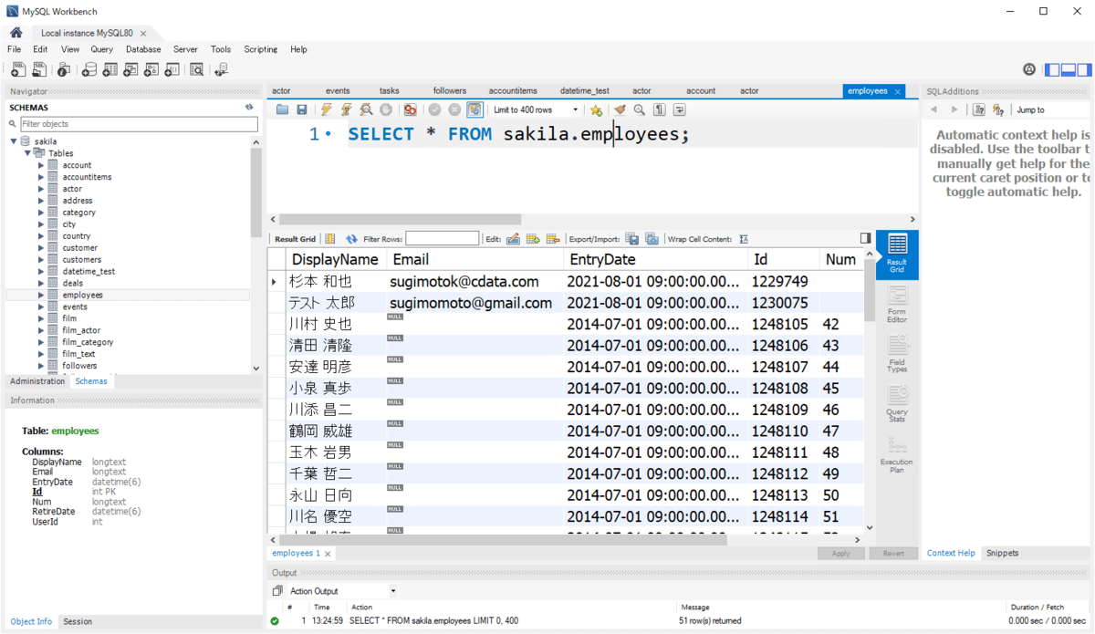This screenshot has height=634, width=1095.
Task: Delete selected rows from results
Action: [552, 239]
